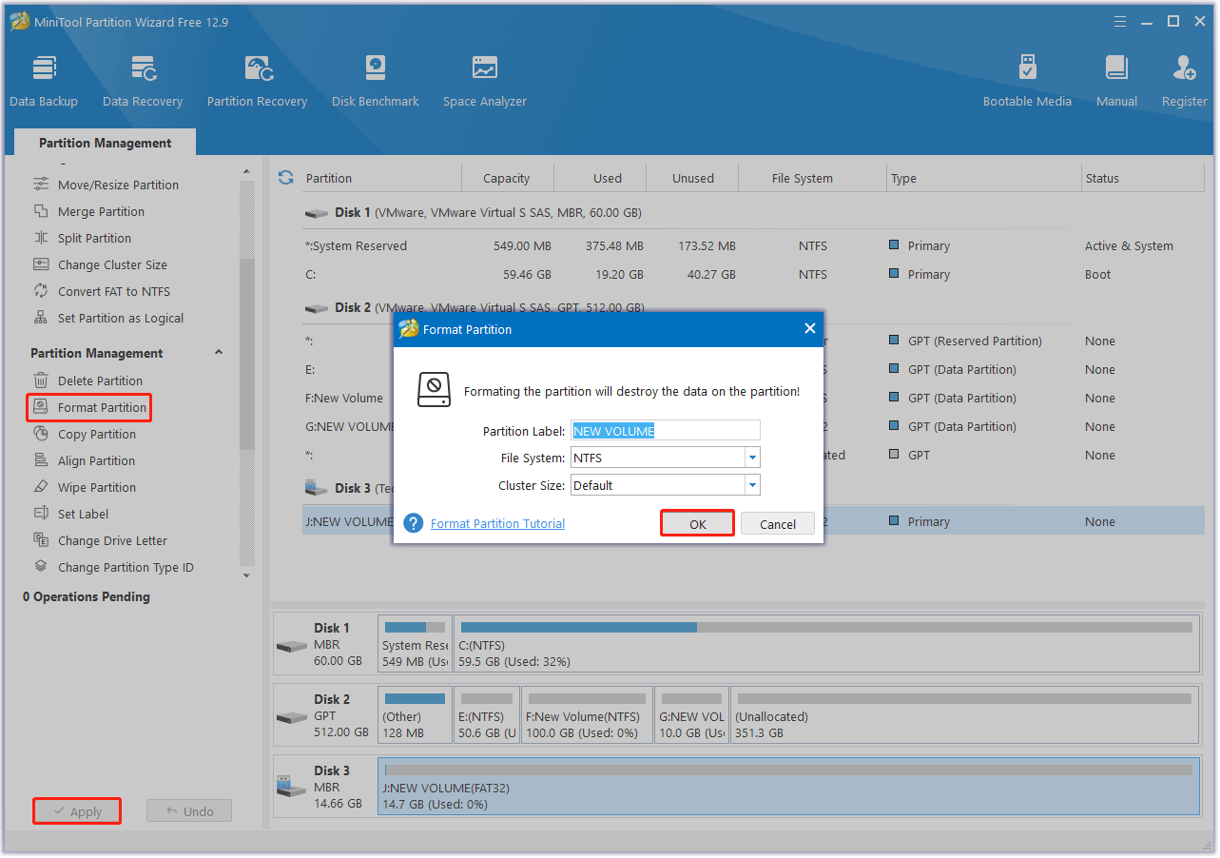This screenshot has height=858, width=1220.
Task: Choose Copy Partition
Action: [97, 434]
